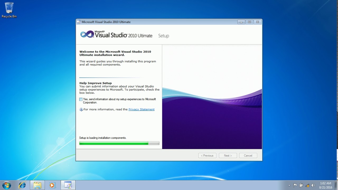The image size is (338, 190).
Task: Click the setup window title bar icon
Action: coord(79,22)
